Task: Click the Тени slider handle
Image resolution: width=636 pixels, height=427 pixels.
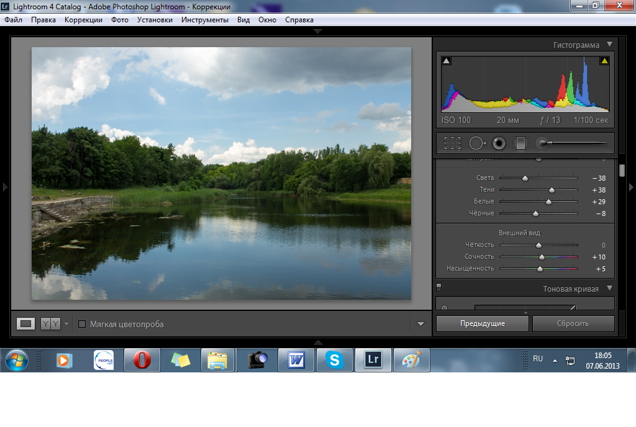Action: tap(552, 190)
